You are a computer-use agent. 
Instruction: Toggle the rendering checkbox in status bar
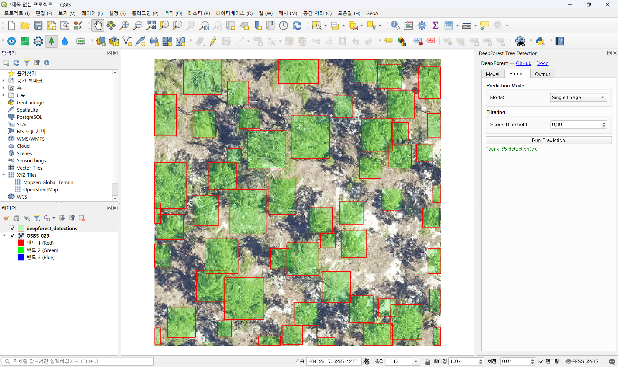(541, 362)
